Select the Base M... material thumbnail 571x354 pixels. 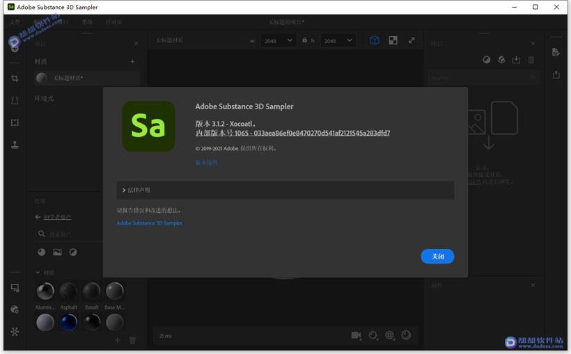pos(115,291)
